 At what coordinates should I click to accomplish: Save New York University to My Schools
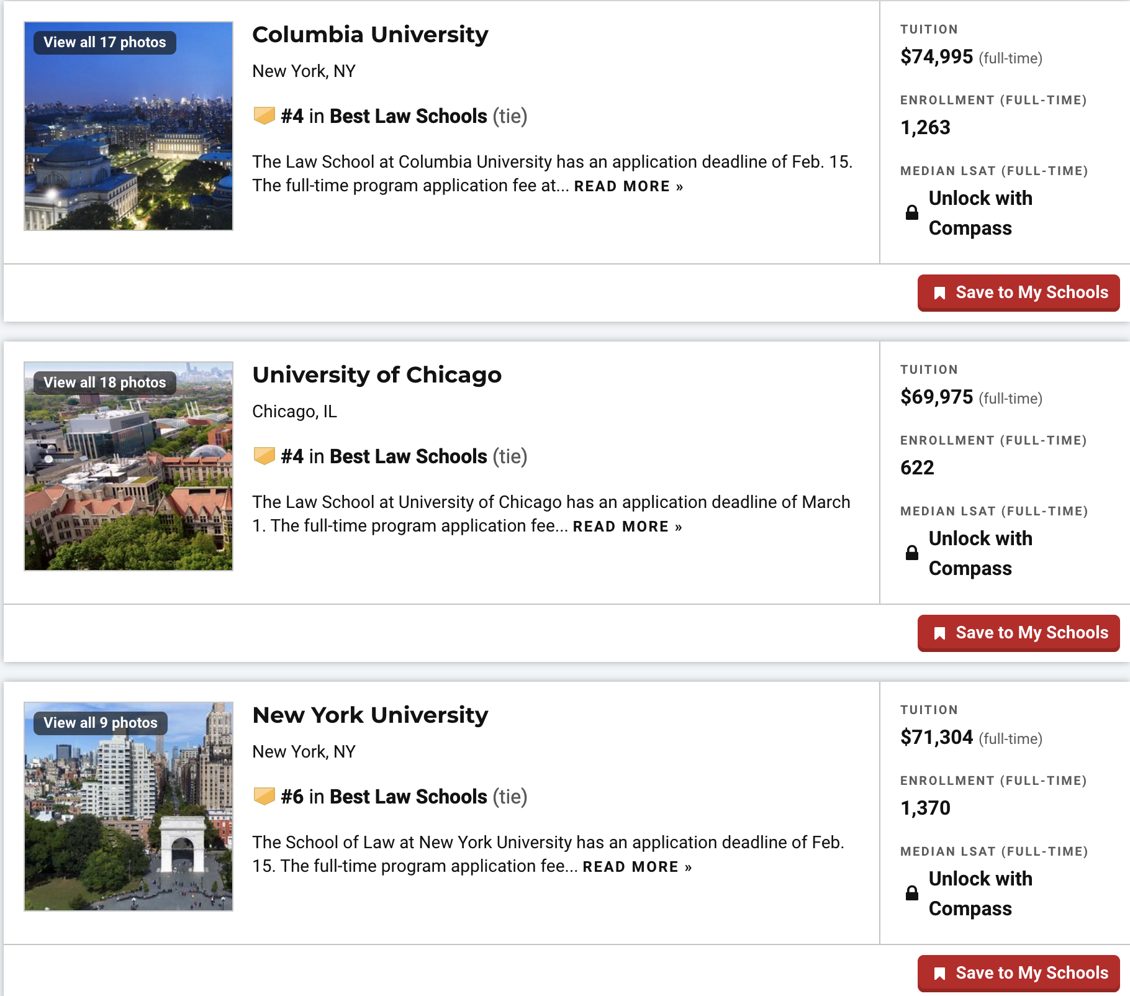pyautogui.click(x=1018, y=972)
